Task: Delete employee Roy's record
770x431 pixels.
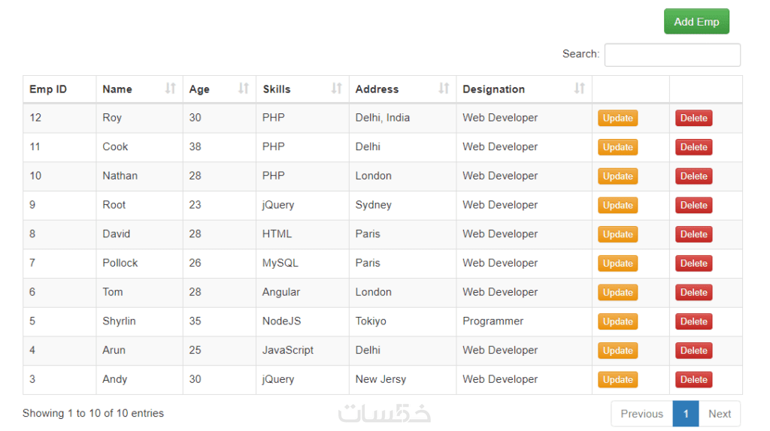Action: pos(693,118)
